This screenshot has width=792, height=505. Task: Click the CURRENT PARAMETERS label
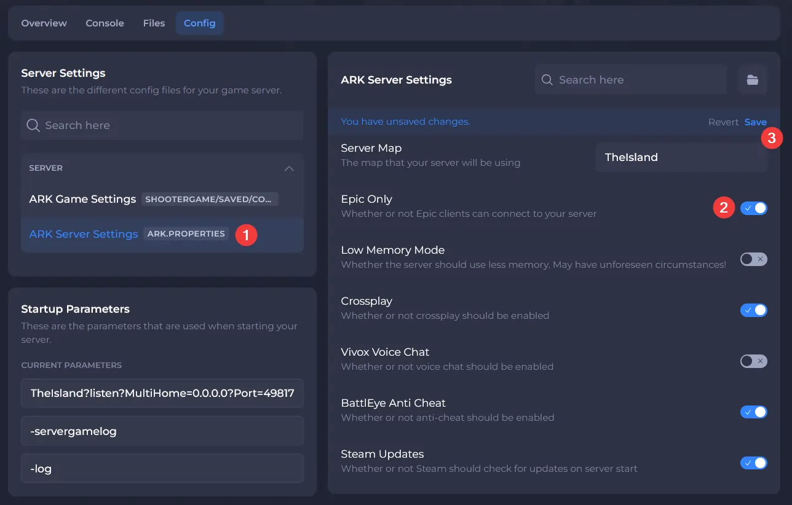click(x=71, y=365)
